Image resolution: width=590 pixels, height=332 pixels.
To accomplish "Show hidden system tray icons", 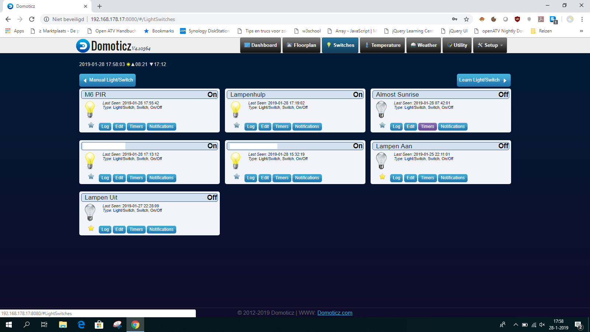I will [x=516, y=325].
